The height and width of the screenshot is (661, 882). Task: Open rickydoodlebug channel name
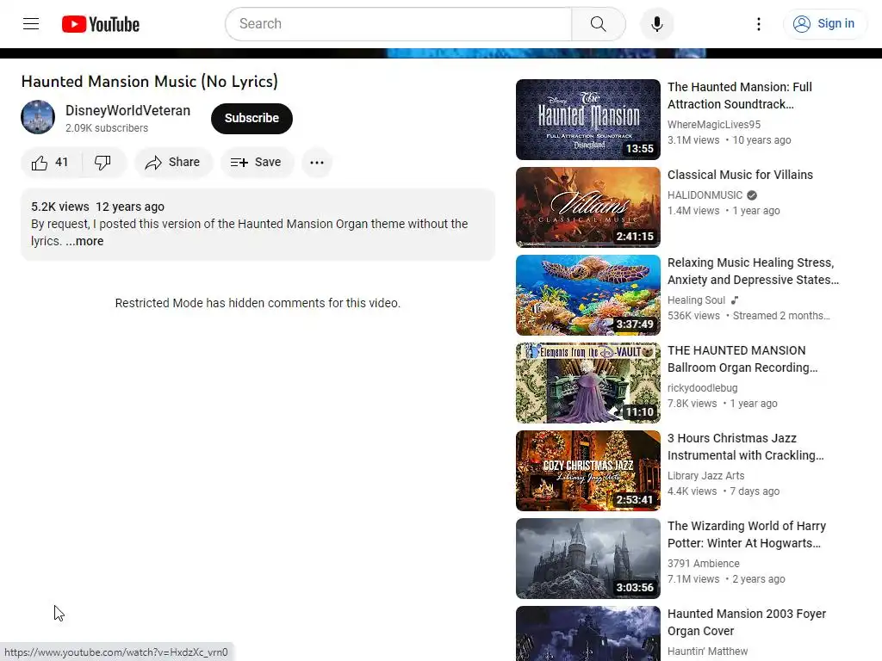703,388
